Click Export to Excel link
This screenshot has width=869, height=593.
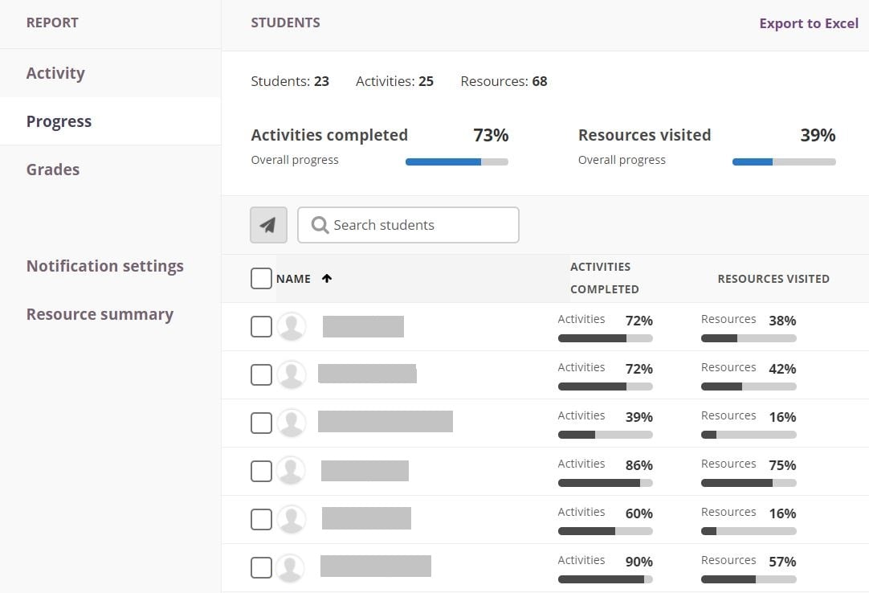(808, 23)
